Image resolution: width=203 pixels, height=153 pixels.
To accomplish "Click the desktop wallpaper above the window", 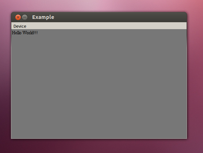I will point(99,5).
